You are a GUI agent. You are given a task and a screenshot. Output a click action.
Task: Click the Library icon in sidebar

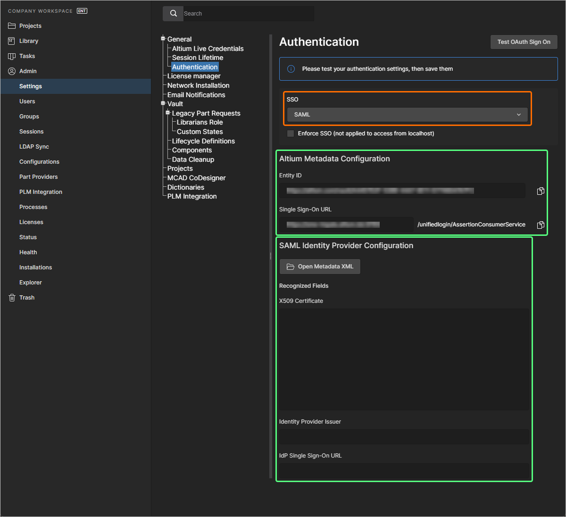[x=12, y=41]
